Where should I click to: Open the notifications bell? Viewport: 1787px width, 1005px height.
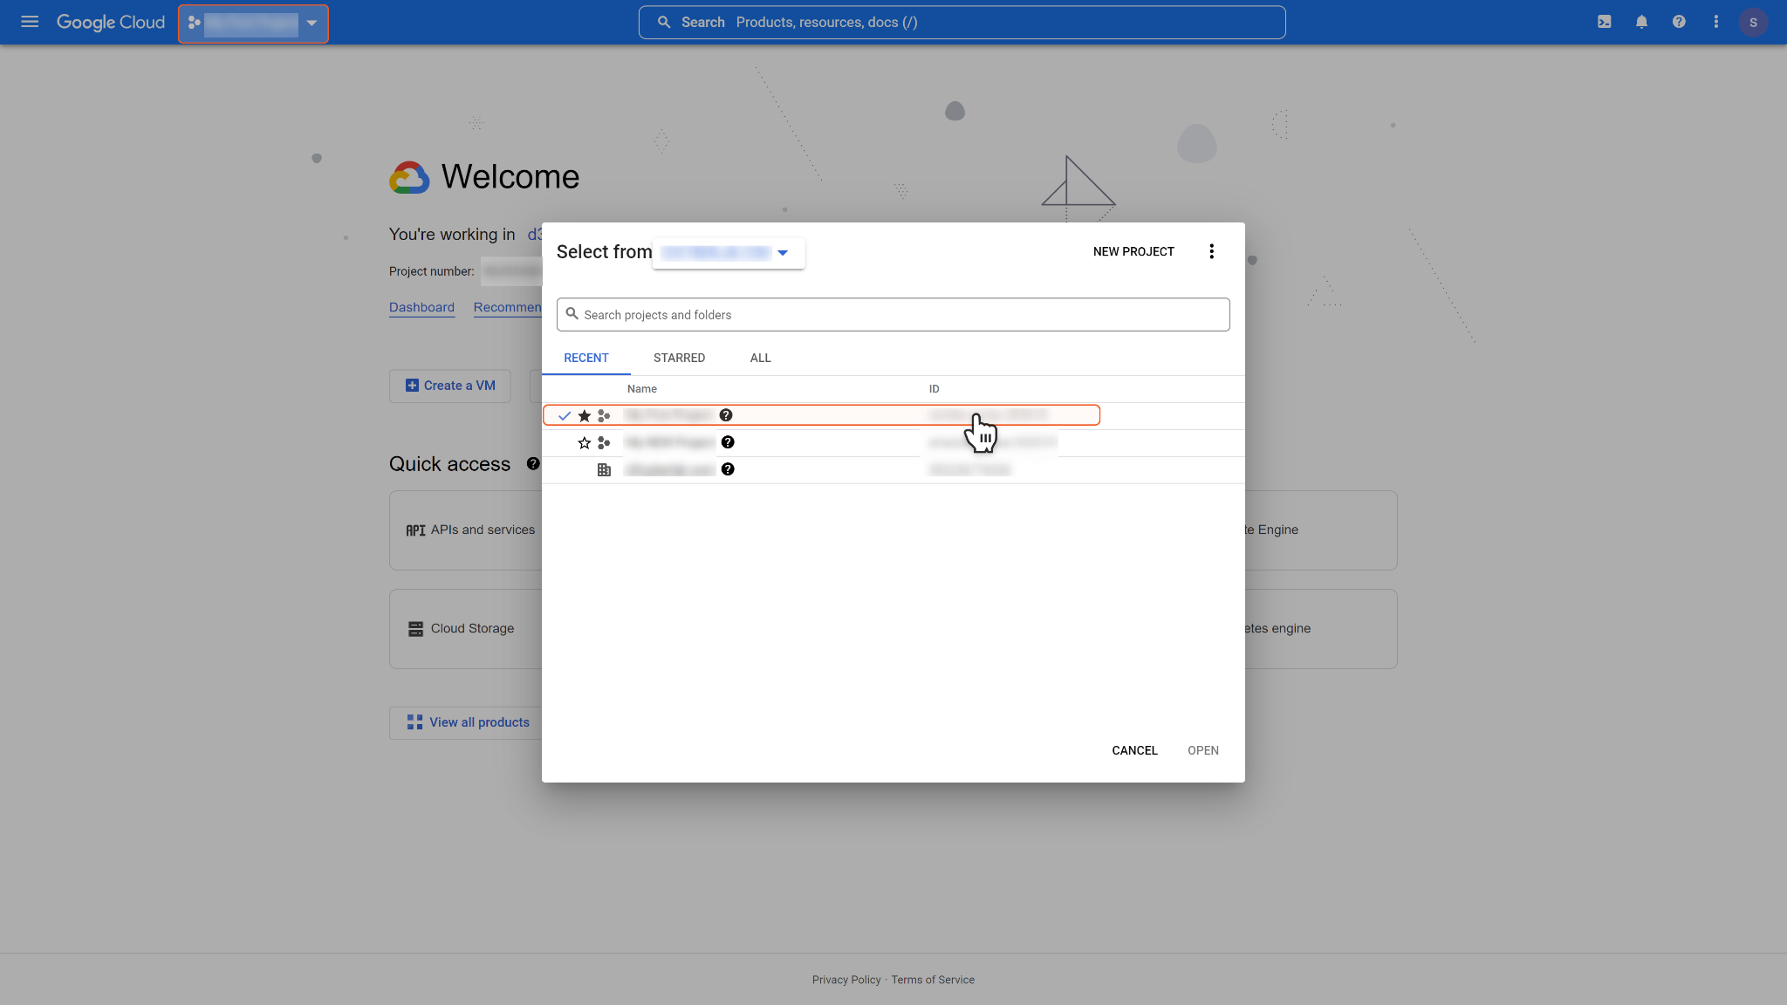click(x=1641, y=22)
